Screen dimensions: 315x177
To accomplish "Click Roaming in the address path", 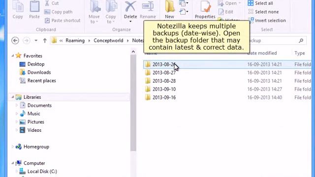I will [75, 40].
